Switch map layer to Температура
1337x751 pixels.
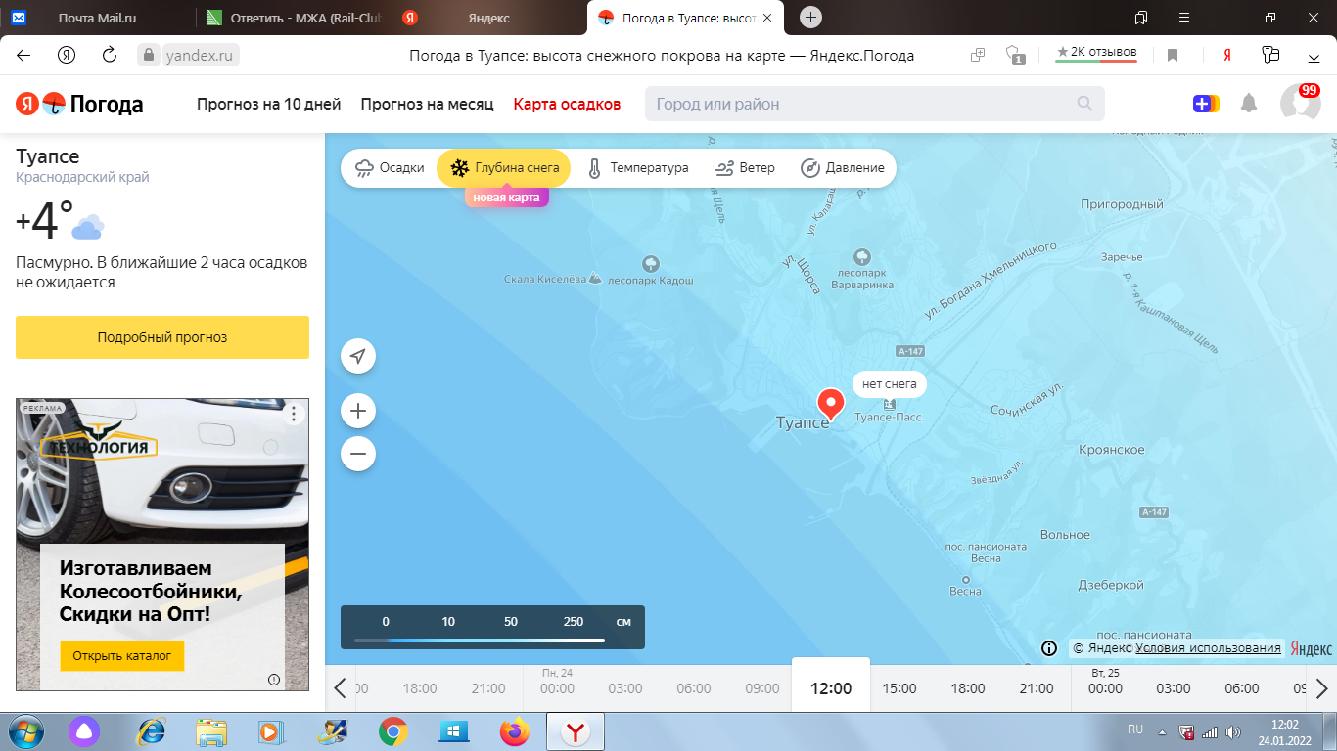point(637,168)
